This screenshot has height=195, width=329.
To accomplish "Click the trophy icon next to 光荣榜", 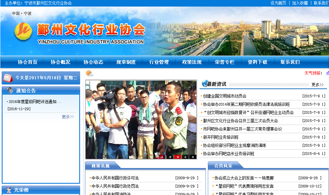I will click(x=9, y=190).
